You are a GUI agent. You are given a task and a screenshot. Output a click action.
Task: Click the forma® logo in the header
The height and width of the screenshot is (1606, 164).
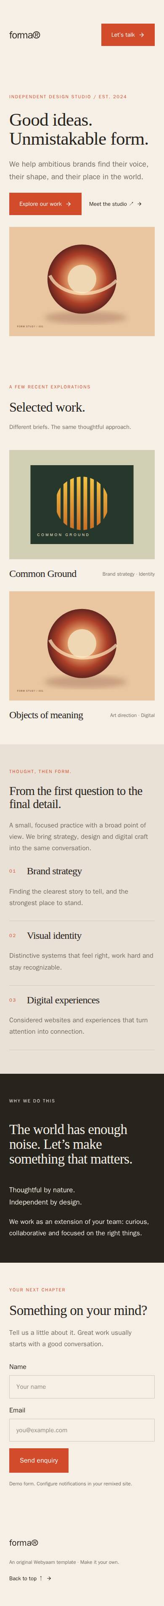(25, 35)
